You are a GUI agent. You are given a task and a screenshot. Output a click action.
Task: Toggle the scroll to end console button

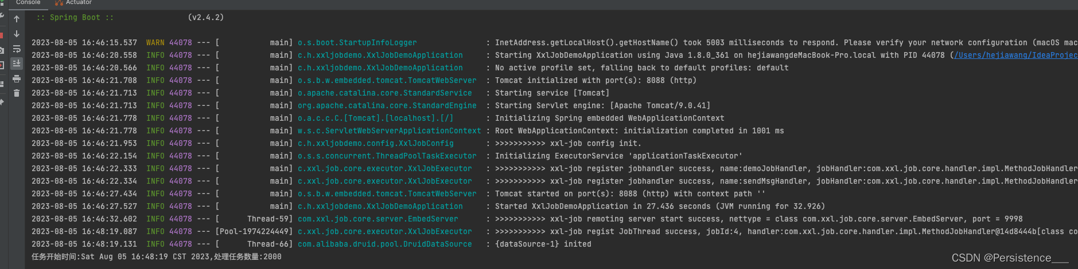click(x=17, y=64)
